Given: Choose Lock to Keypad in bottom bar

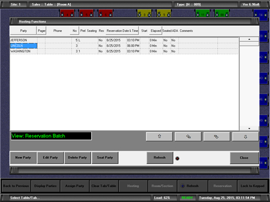Looking at the screenshot, I should [253, 186].
